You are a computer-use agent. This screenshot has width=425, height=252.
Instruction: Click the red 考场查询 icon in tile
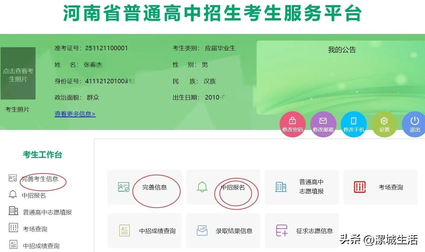[360, 187]
